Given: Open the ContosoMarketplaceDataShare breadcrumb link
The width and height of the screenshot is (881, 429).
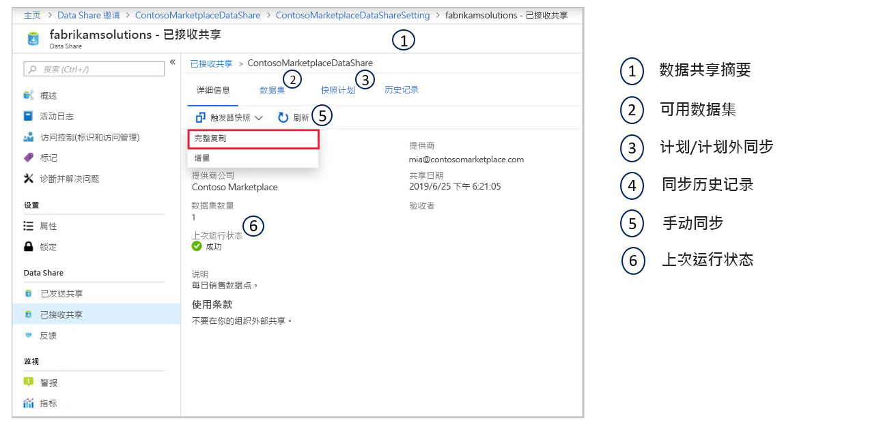Looking at the screenshot, I should click(x=198, y=15).
